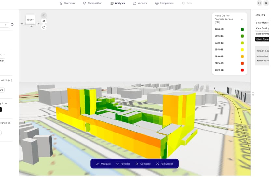277x177 pixels.
Task: Click the panel layout icon beside refresh
Action: [x=266, y=3]
